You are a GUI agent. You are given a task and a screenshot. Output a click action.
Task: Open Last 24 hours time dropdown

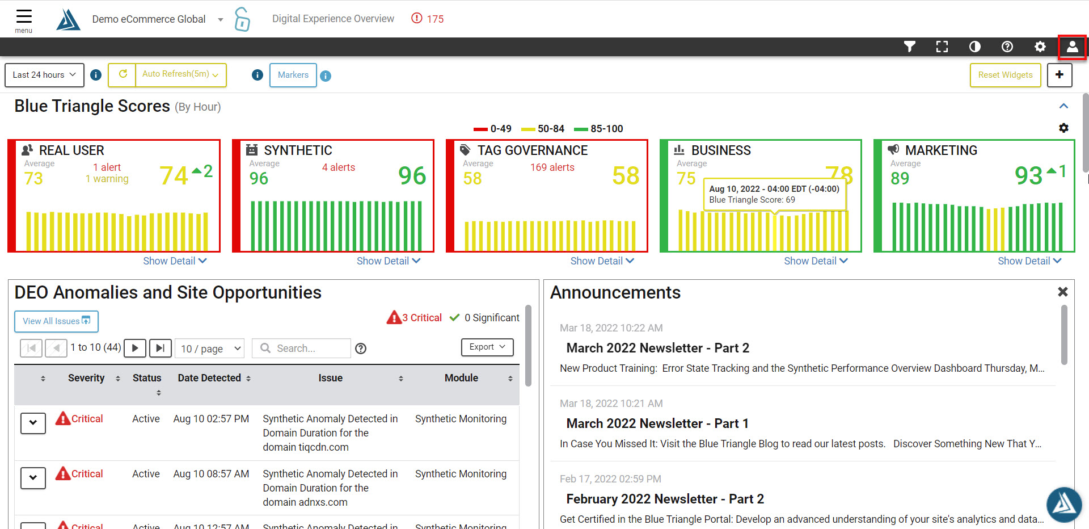click(44, 75)
